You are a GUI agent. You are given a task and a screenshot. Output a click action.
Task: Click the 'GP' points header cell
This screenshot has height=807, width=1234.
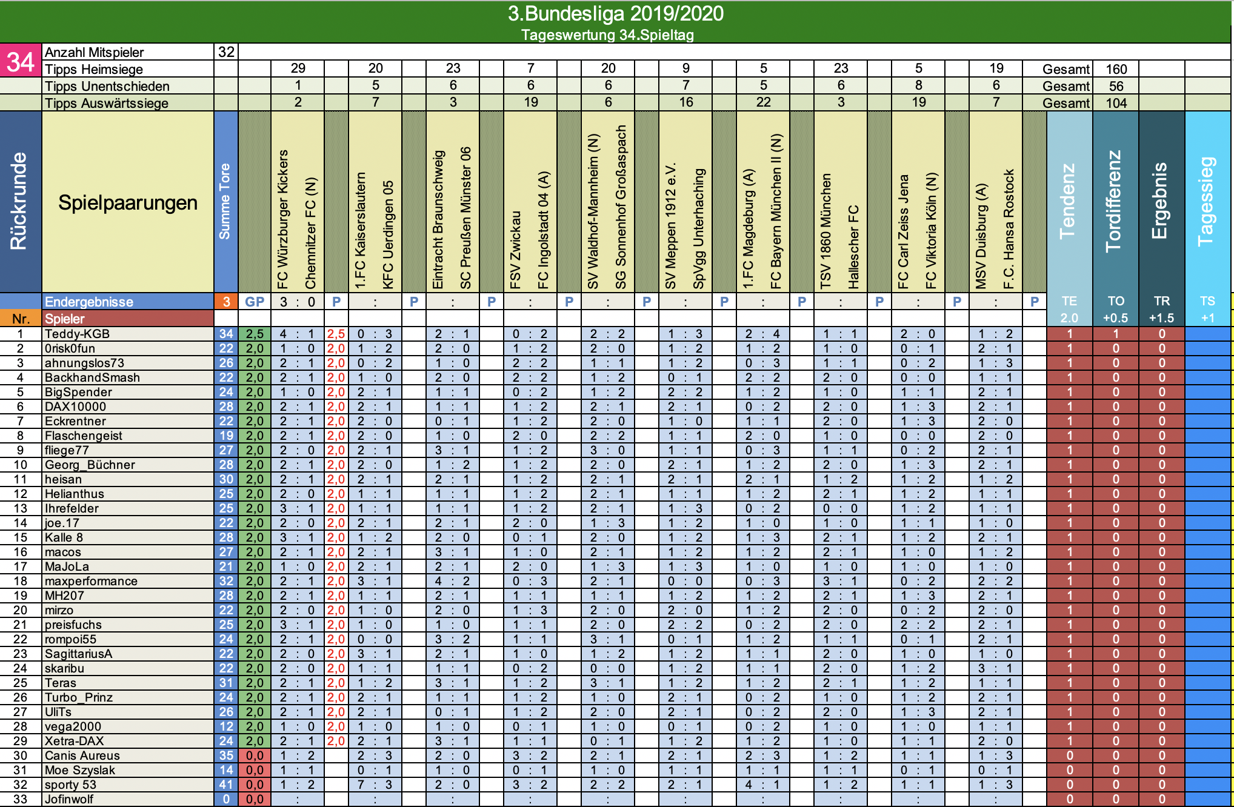click(x=255, y=302)
